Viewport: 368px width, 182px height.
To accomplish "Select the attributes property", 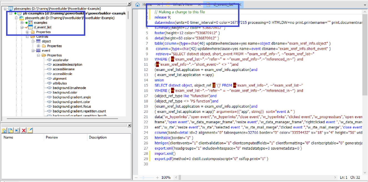I will (x=60, y=83).
